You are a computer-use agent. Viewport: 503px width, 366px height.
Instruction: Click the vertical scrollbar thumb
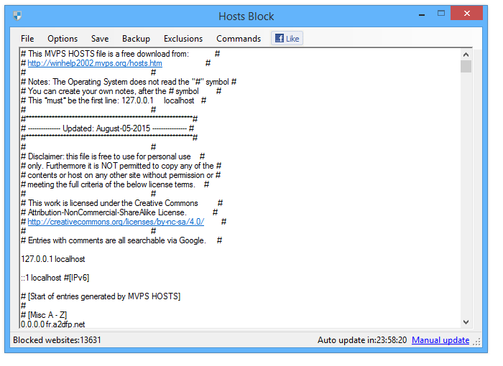(466, 67)
